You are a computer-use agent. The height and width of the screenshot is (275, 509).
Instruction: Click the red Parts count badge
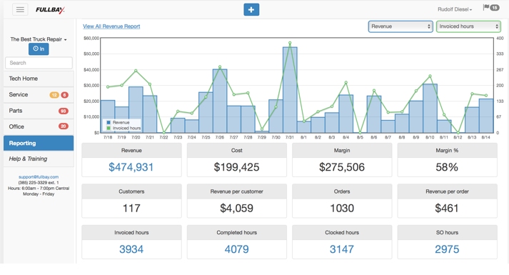(x=64, y=111)
